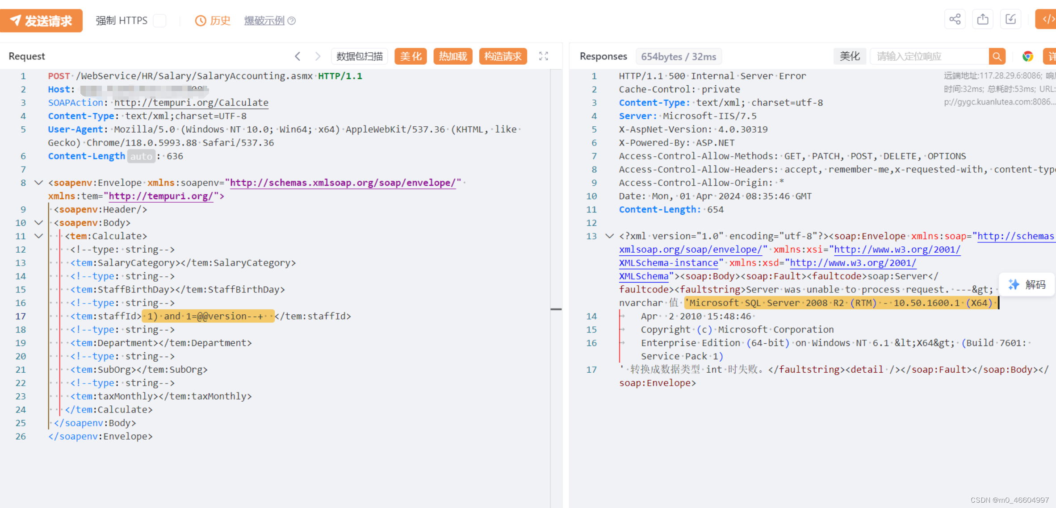
Task: Focus the locate response search field
Action: [929, 56]
